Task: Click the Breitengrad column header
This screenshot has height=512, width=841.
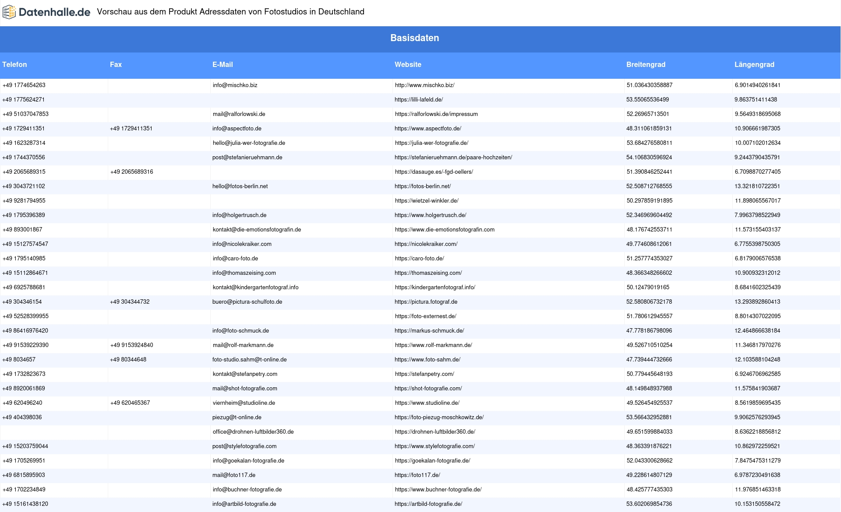Action: pyautogui.click(x=646, y=64)
